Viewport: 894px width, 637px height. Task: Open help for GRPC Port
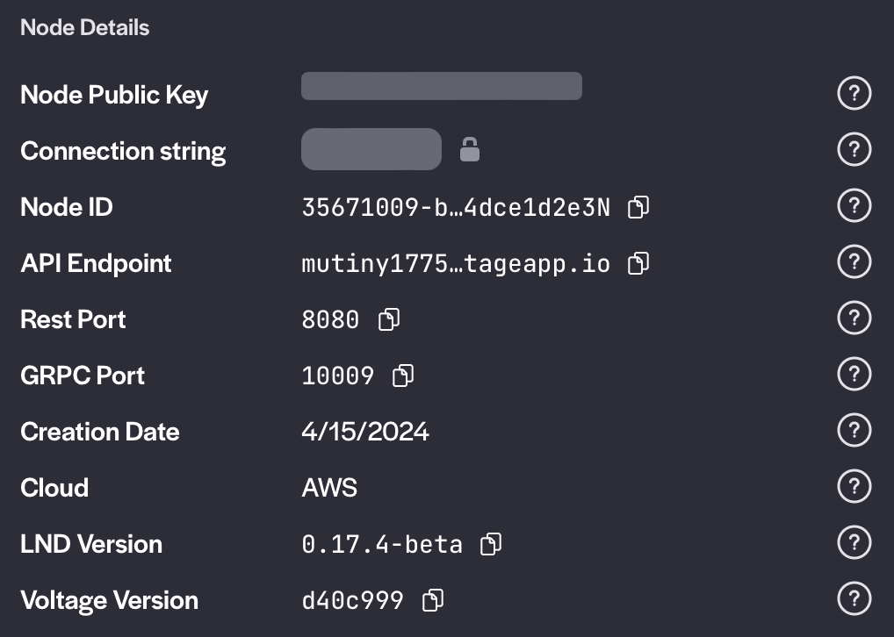tap(854, 374)
